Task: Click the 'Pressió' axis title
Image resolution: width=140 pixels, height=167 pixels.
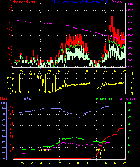Action: tap(117, 2)
